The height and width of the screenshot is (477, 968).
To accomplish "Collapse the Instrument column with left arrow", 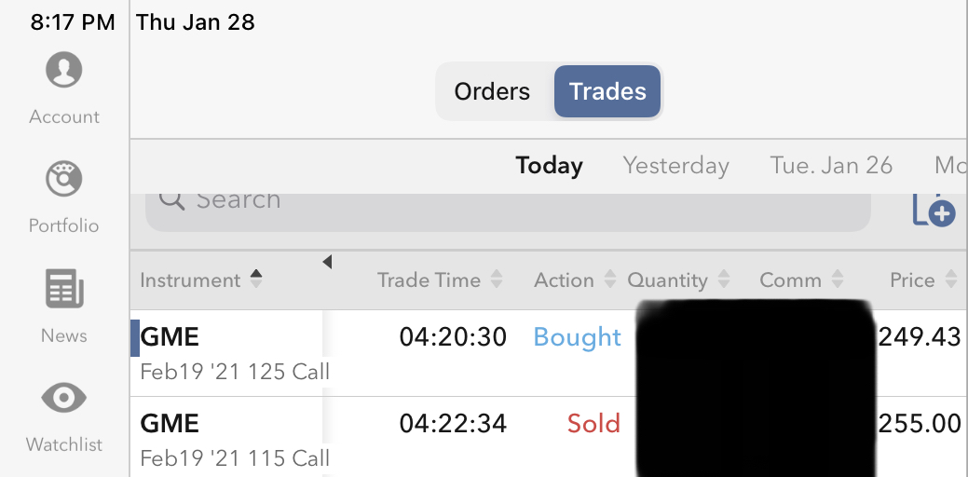I will [x=327, y=263].
